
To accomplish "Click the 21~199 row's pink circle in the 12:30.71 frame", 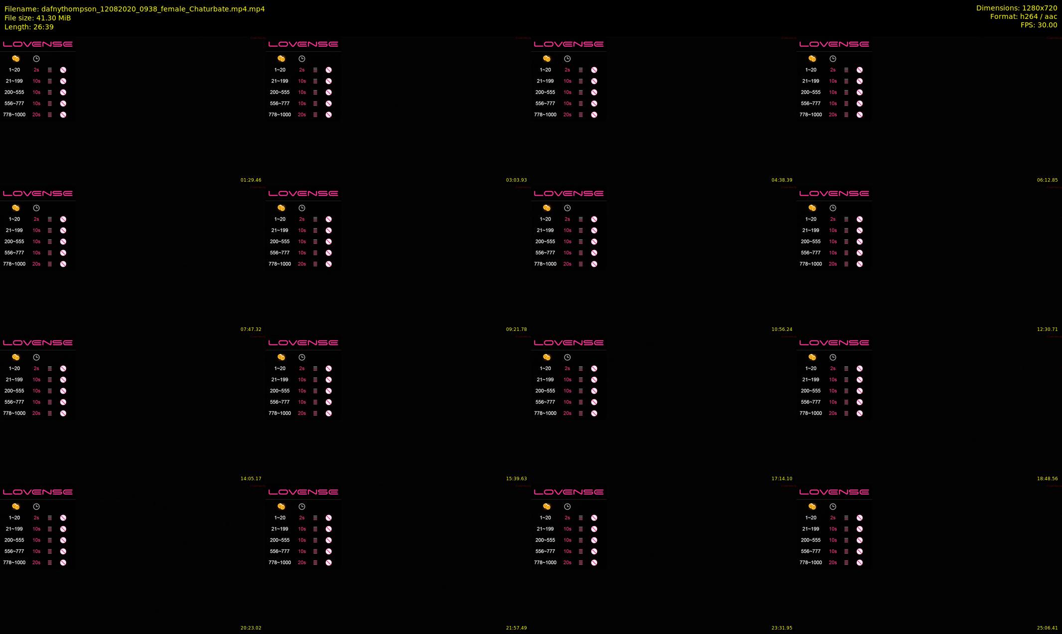I will pos(860,230).
